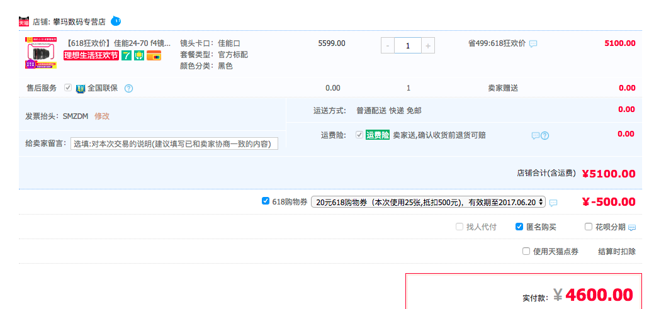This screenshot has width=654, height=309.
Task: Click the 颜色分类：黑色 attribute
Action: tap(206, 66)
